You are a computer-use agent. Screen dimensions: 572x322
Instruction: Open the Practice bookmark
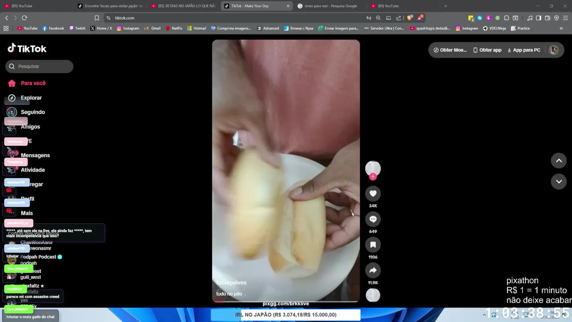[x=520, y=28]
